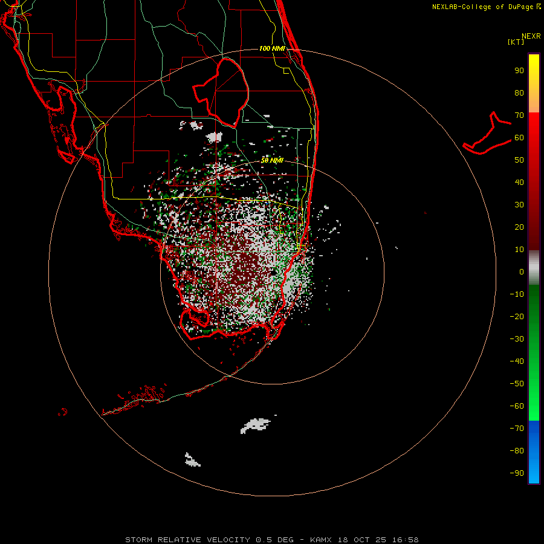This screenshot has height=544, width=544.
Task: Click the -60 value on the velocity scale
Action: coord(517,406)
